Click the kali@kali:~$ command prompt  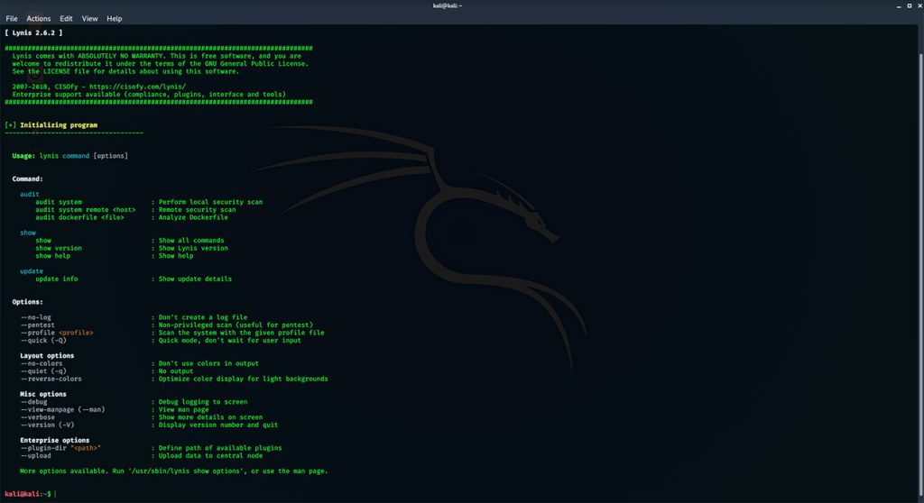pos(28,494)
